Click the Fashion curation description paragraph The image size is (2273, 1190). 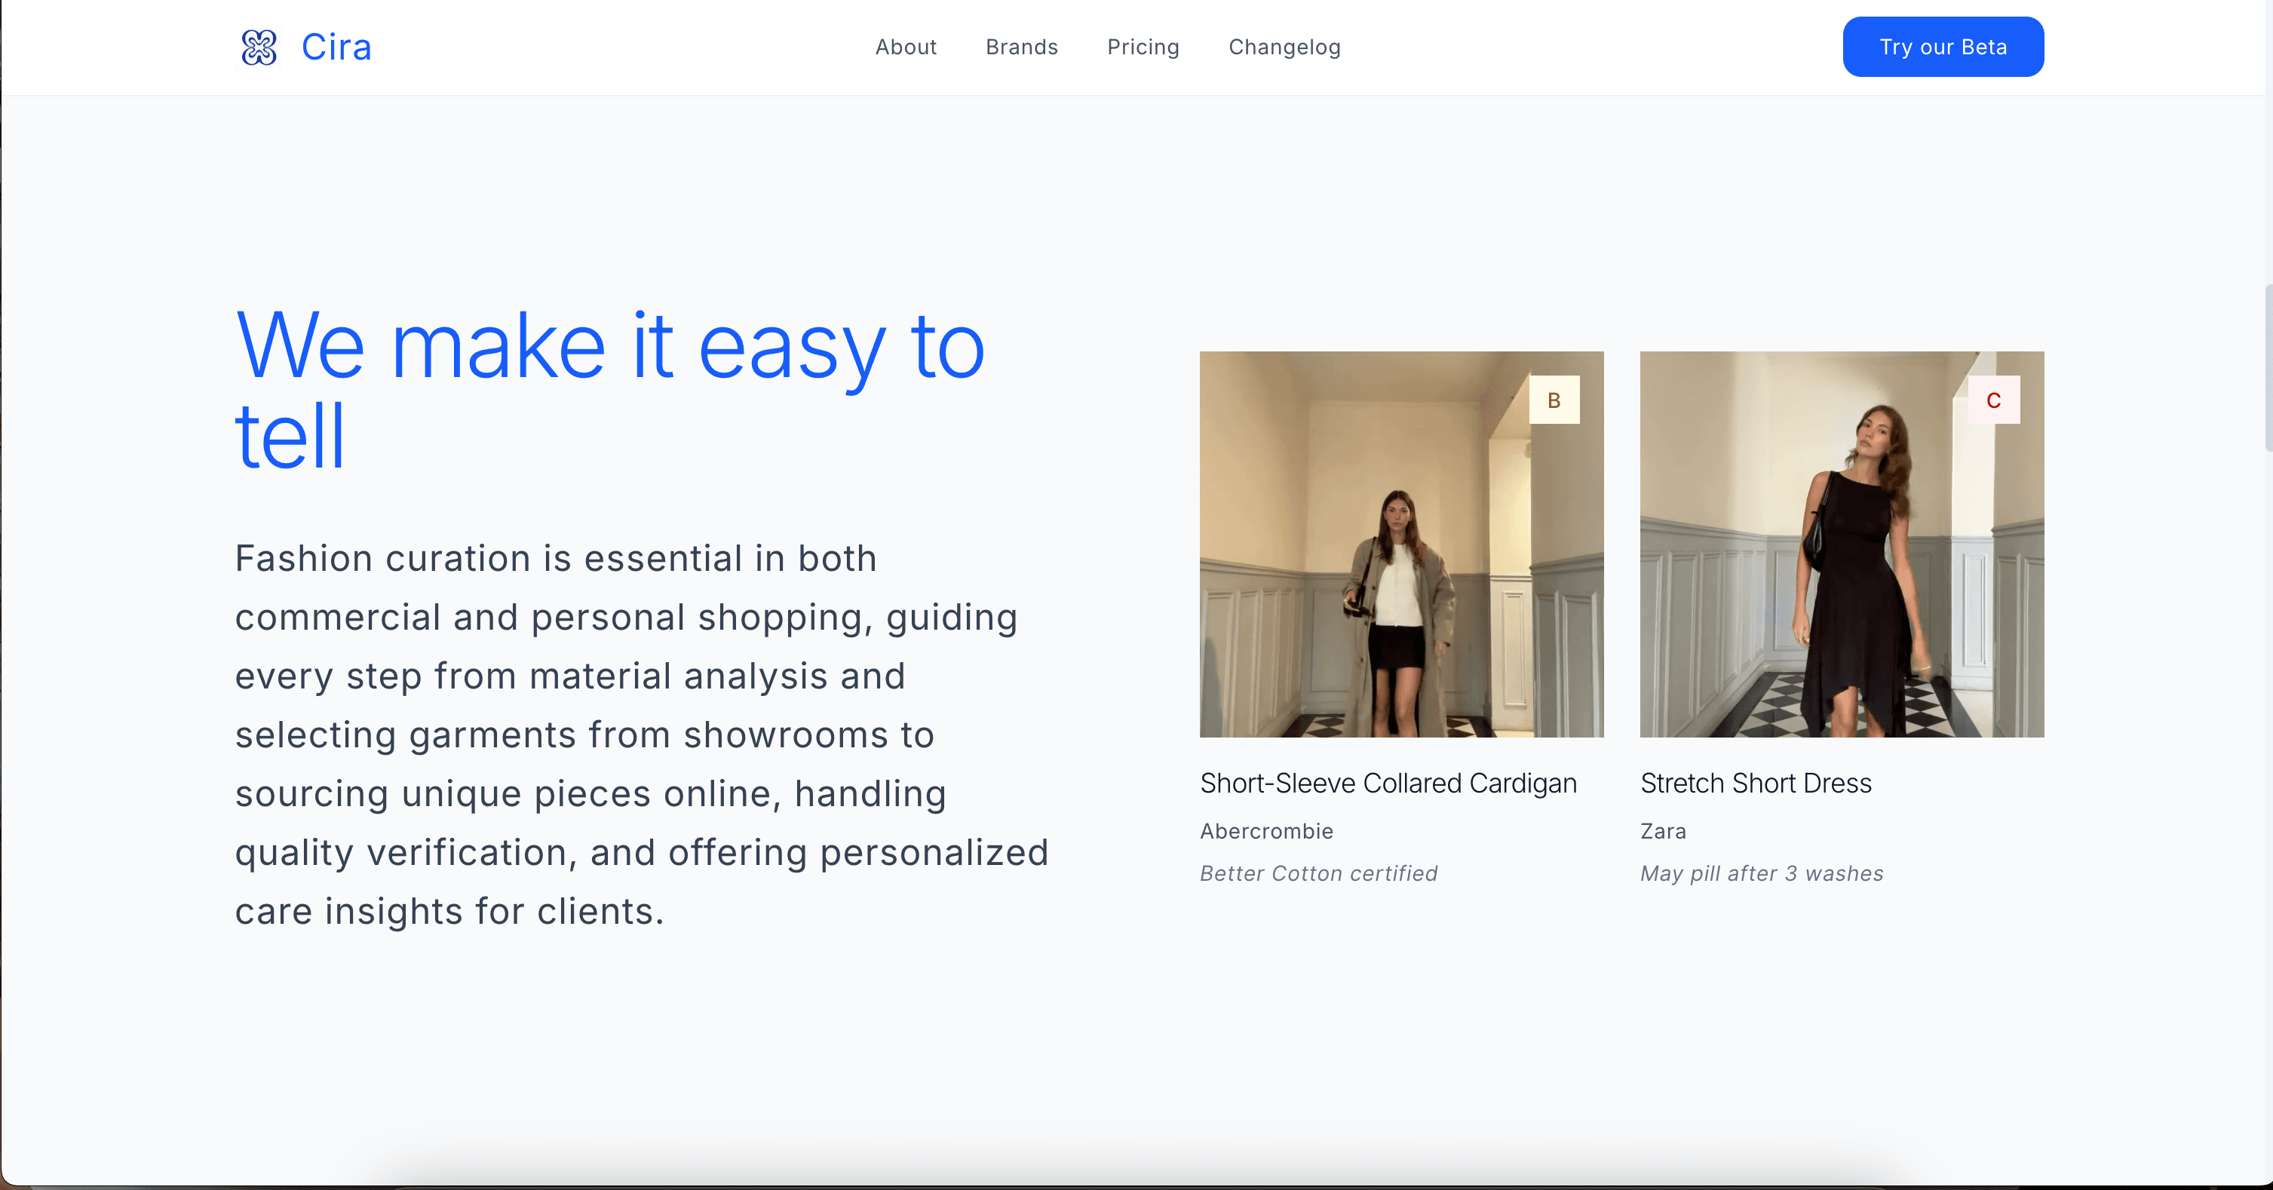click(x=640, y=734)
